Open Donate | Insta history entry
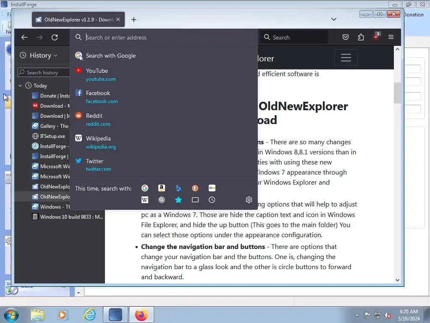Viewport: 430px width, 323px height. (51, 95)
